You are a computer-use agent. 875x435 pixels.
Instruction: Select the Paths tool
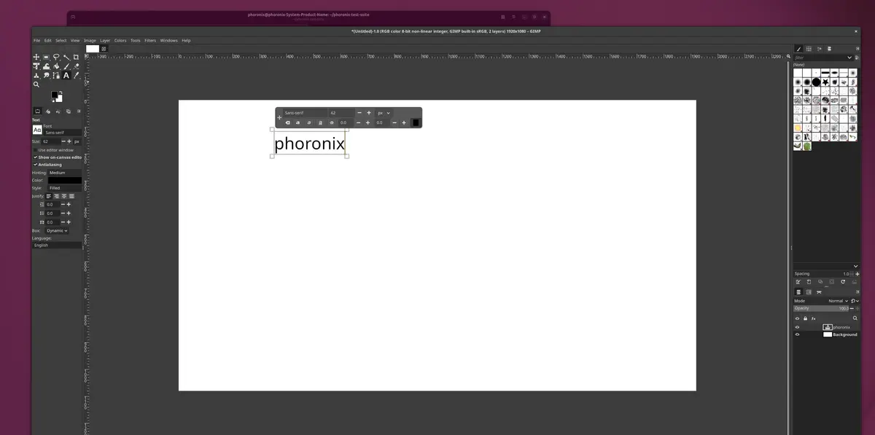coord(56,75)
